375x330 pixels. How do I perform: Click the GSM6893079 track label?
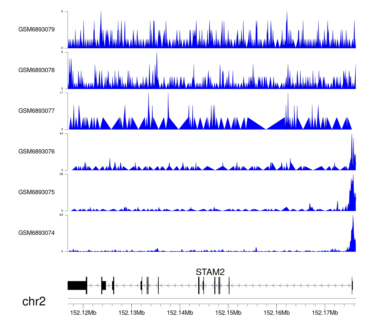(x=36, y=29)
